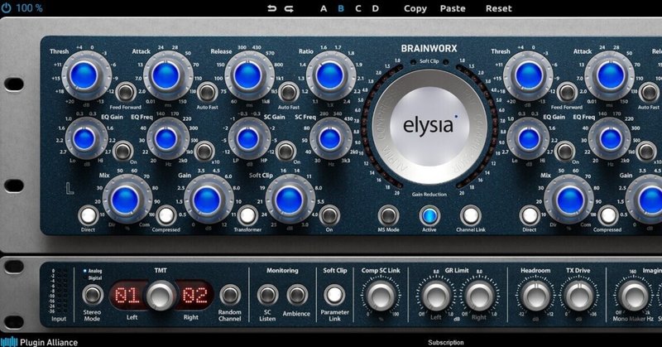This screenshot has height=347, width=662.
Task: Click the right EQ Freq knob
Action: pyautogui.click(x=611, y=138)
